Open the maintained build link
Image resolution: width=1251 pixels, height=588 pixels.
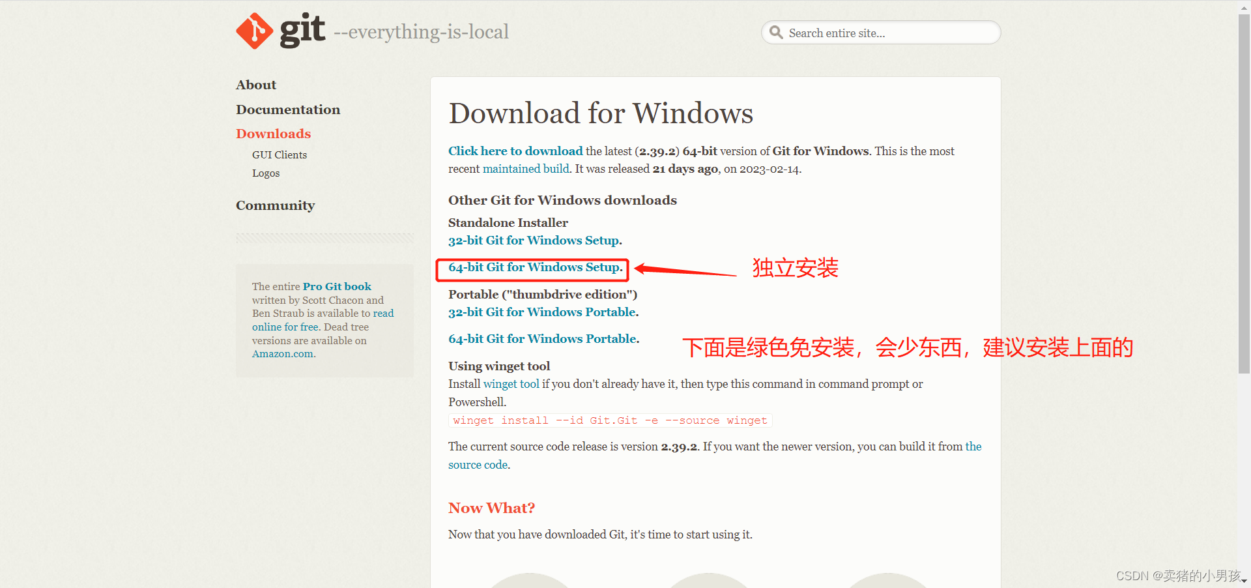[526, 169]
